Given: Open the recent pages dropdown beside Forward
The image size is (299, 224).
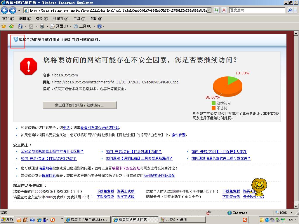Looking at the screenshot, I should coord(19,10).
